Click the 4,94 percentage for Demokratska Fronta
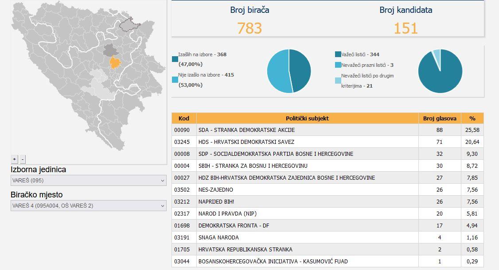This screenshot has width=499, height=270. click(472, 225)
